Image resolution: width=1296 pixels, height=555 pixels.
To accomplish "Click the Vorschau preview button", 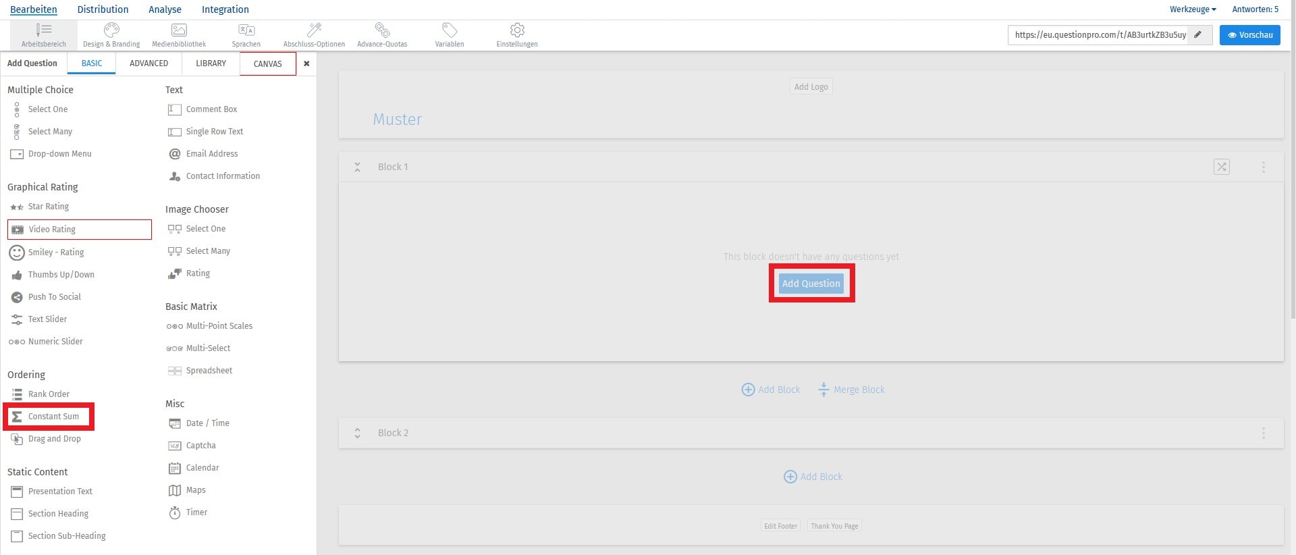I will tap(1249, 35).
